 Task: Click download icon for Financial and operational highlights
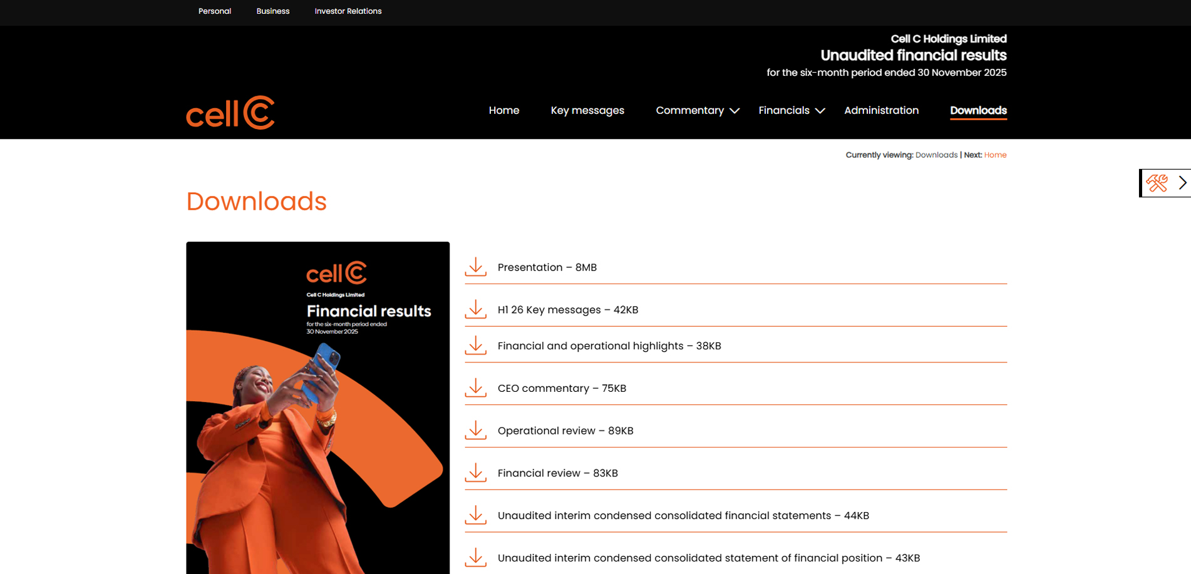(476, 346)
